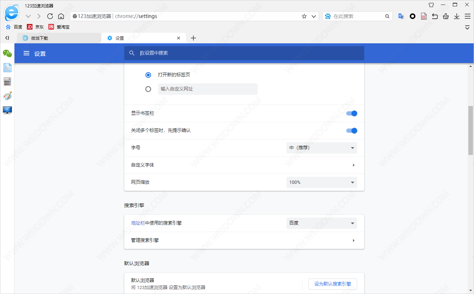
Task: Switch to the 设置 tab
Action: point(143,38)
